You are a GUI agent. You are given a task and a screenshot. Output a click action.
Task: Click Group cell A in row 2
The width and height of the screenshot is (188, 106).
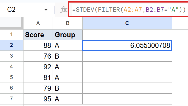click(x=68, y=45)
